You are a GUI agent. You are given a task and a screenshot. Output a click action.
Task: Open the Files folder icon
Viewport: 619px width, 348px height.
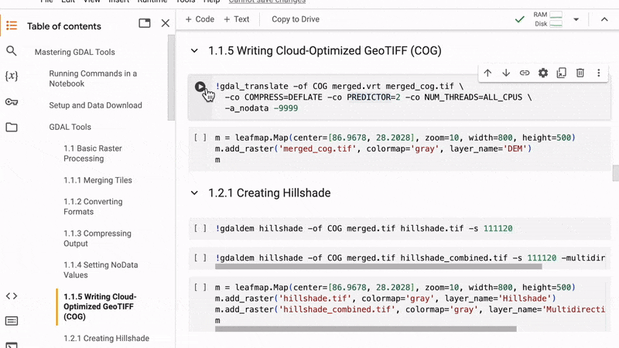point(12,127)
